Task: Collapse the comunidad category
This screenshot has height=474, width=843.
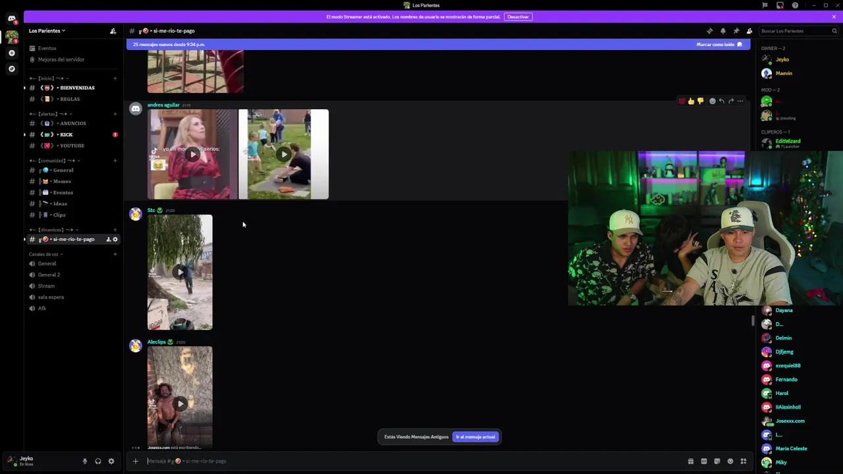Action: (x=54, y=161)
